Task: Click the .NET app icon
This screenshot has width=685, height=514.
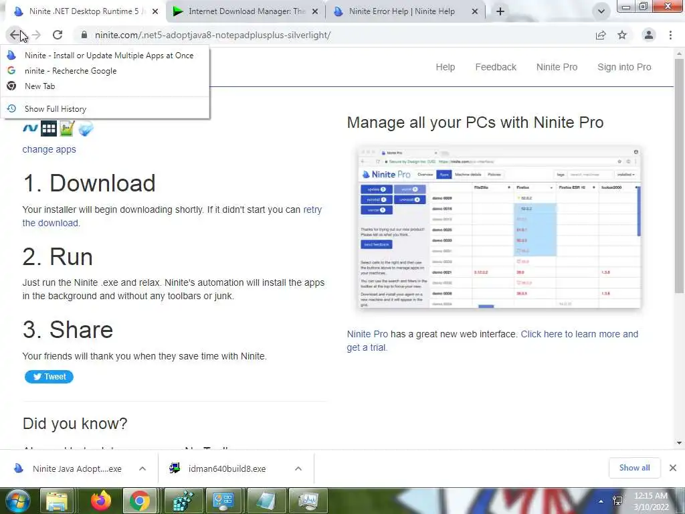Action: pyautogui.click(x=30, y=128)
